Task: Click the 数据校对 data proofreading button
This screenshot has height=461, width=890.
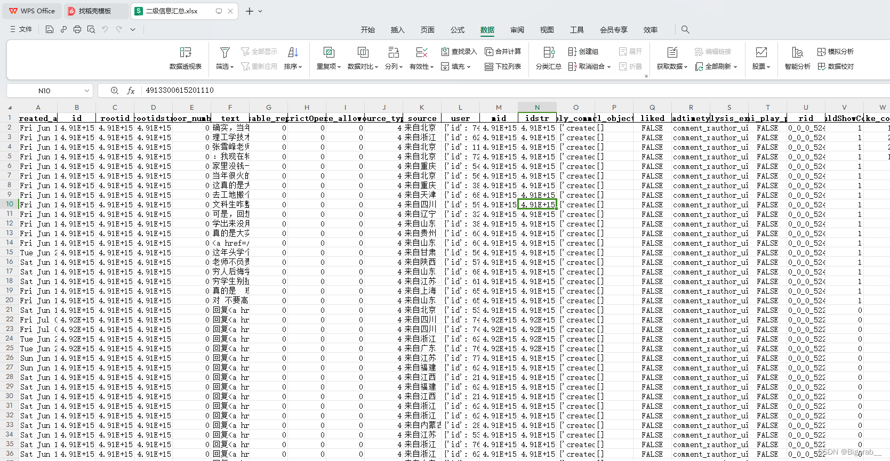Action: pos(836,67)
